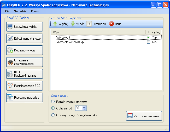Open Dodaj nowy wpis
170x132 pixels.
(25, 50)
